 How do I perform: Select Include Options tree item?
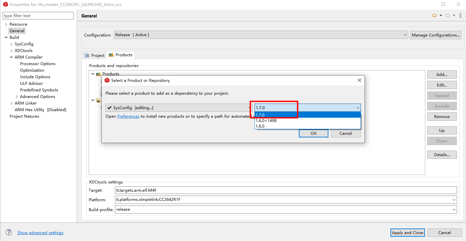coord(35,77)
